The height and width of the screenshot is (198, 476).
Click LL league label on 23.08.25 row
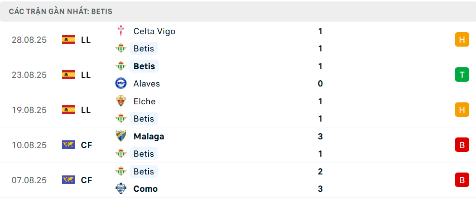(86, 75)
